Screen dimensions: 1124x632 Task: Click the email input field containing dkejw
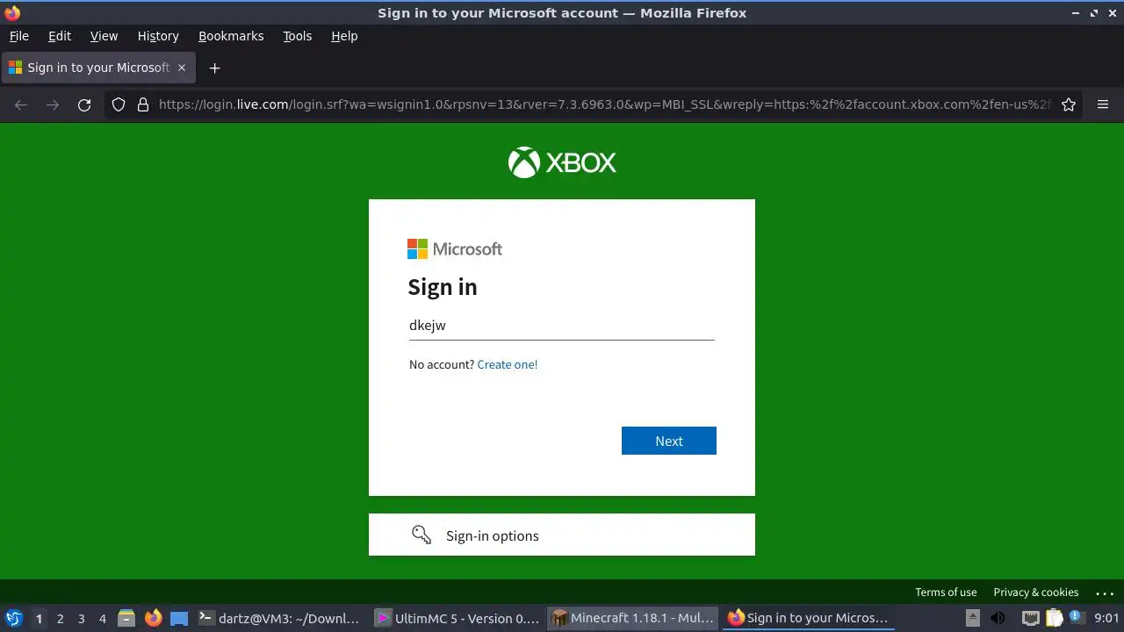[561, 326]
